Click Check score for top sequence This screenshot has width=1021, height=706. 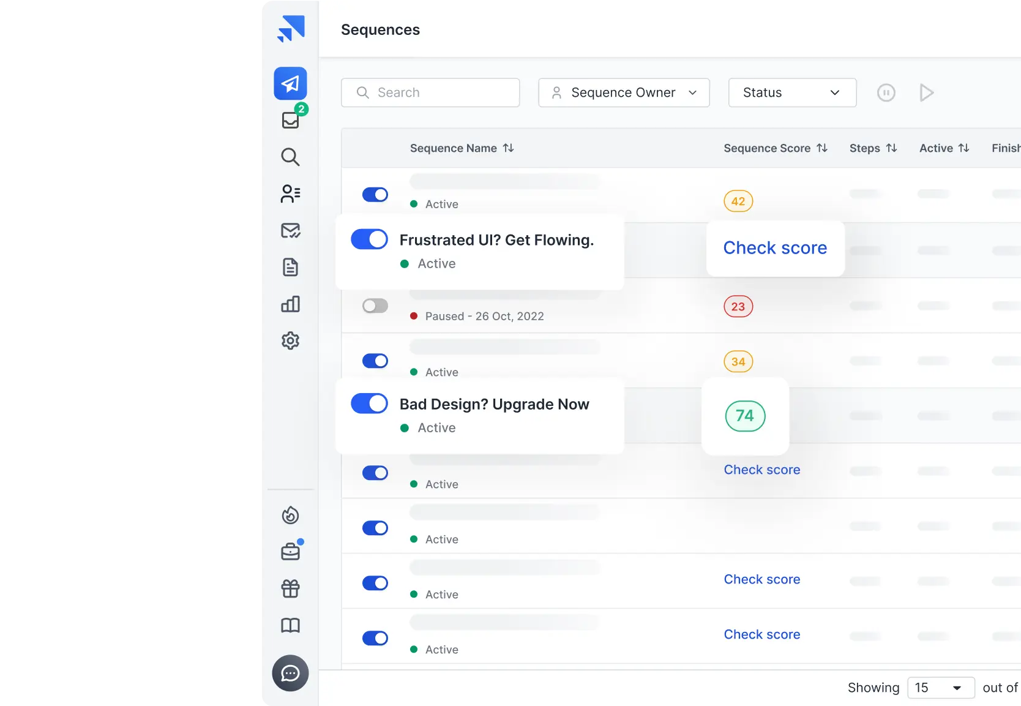[774, 248]
